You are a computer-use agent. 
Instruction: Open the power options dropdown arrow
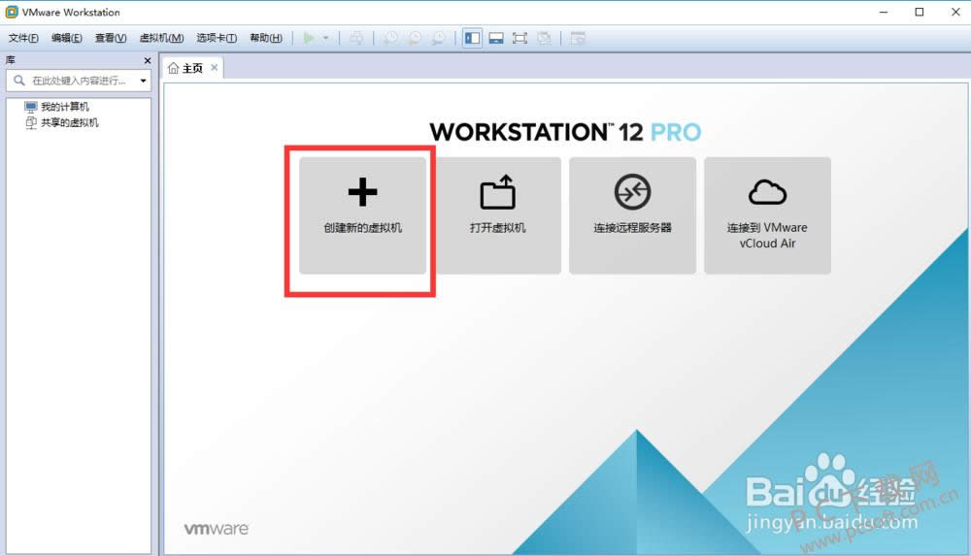point(326,38)
